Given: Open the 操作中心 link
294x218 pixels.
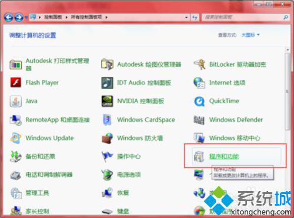Looking at the screenshot, I should pyautogui.click(x=129, y=156).
